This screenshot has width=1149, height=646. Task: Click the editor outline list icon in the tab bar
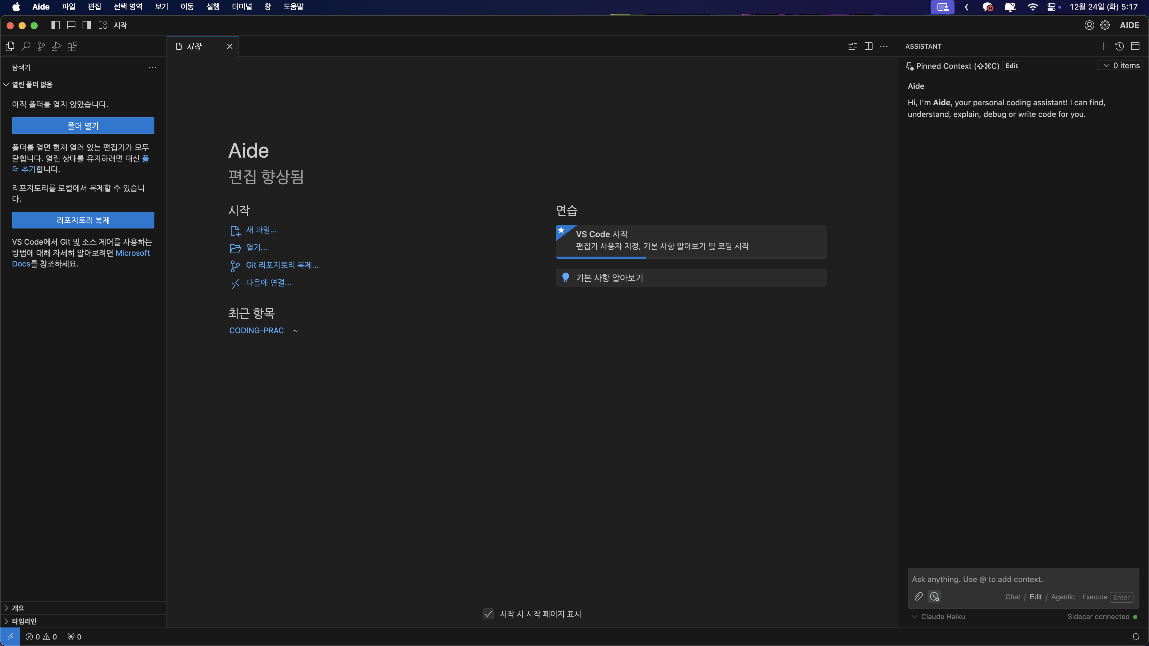pyautogui.click(x=852, y=46)
